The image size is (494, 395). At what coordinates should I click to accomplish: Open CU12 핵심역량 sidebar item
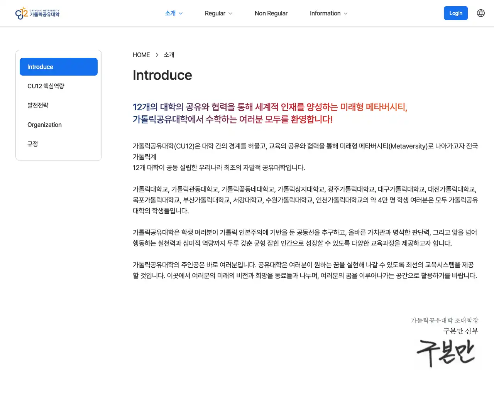pos(59,86)
